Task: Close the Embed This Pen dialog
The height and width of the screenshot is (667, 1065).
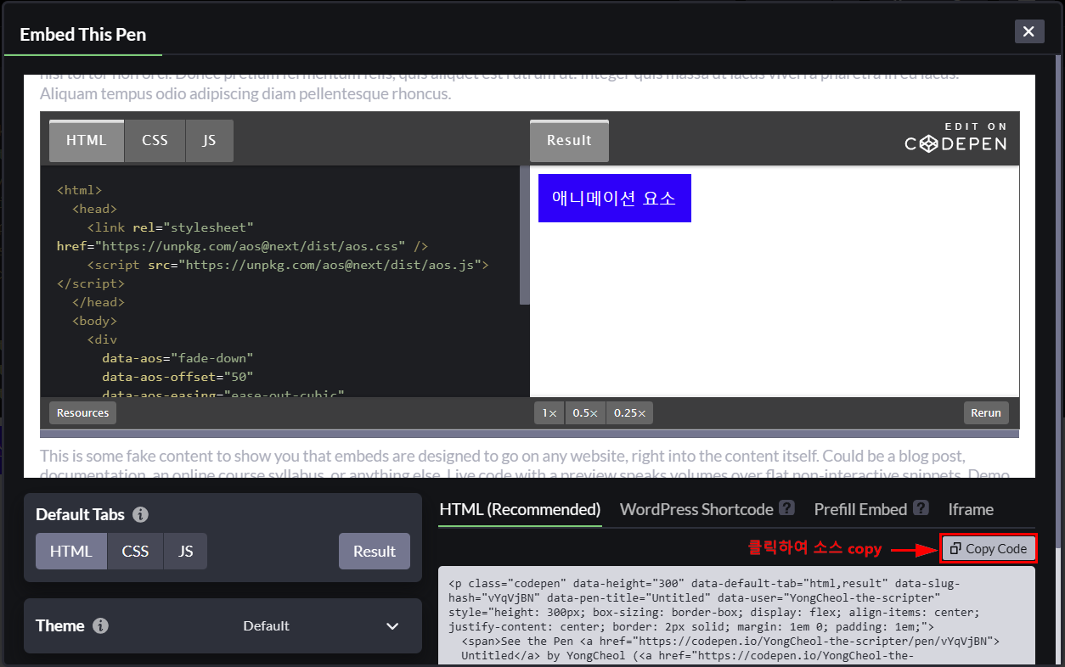Action: (x=1028, y=31)
